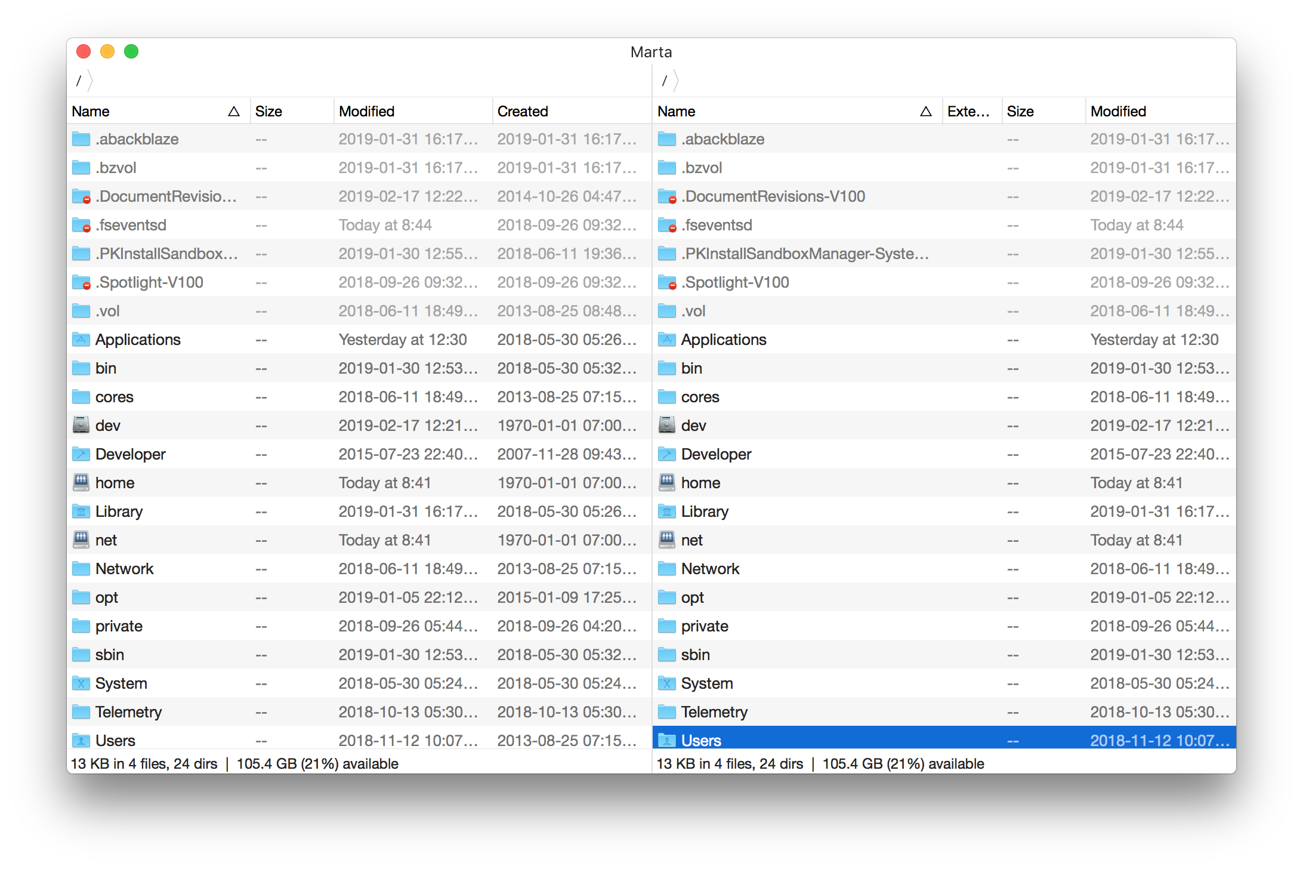Click the Library building icon in left pane
Screen dimensions: 1303x869
(x=81, y=511)
